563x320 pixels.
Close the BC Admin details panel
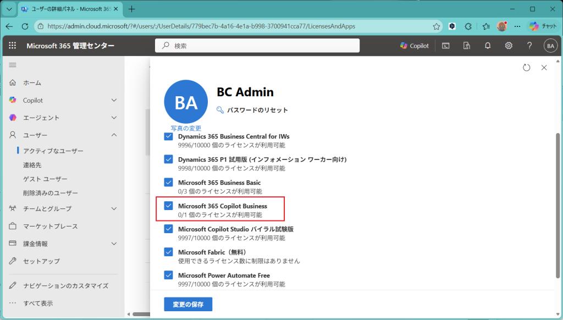tap(544, 68)
